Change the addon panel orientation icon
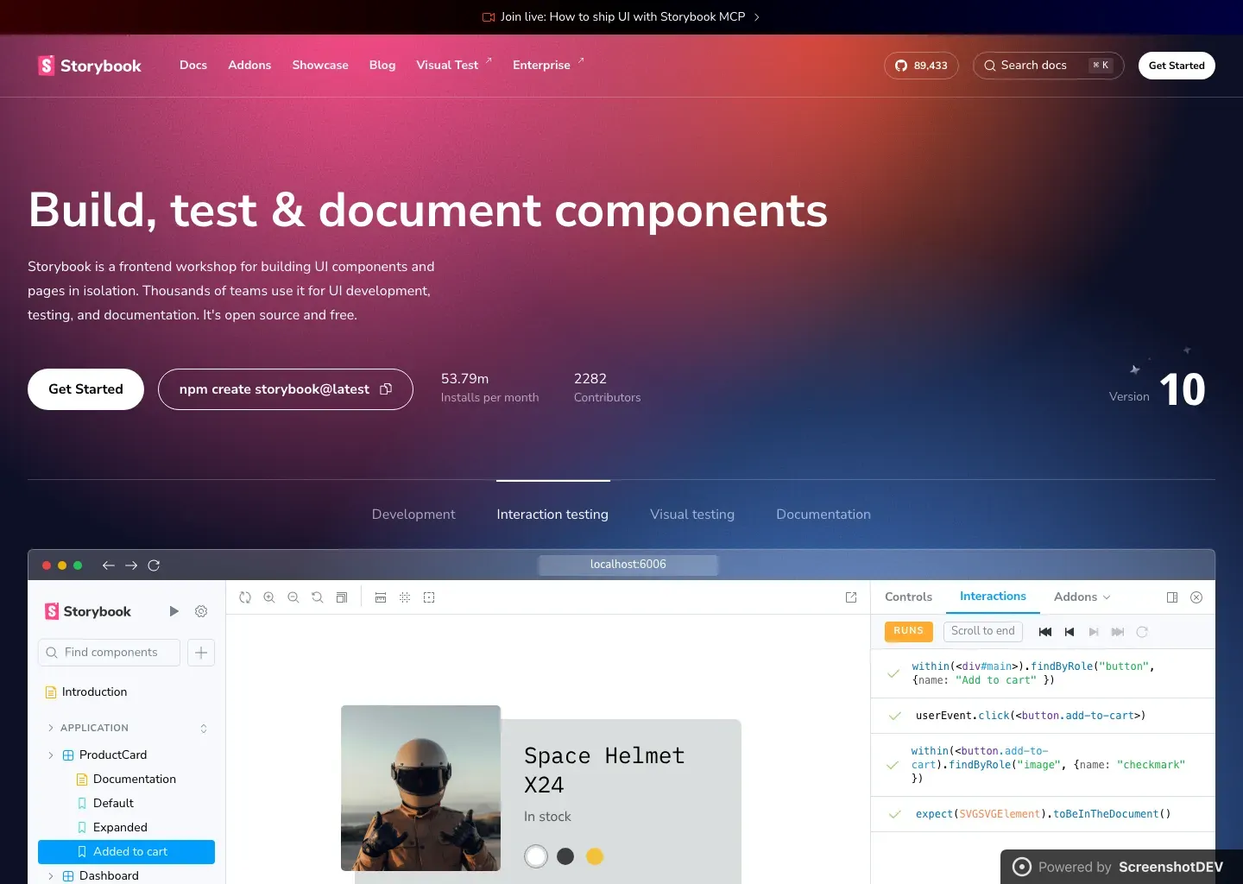Viewport: 1243px width, 884px height. [x=1172, y=597]
